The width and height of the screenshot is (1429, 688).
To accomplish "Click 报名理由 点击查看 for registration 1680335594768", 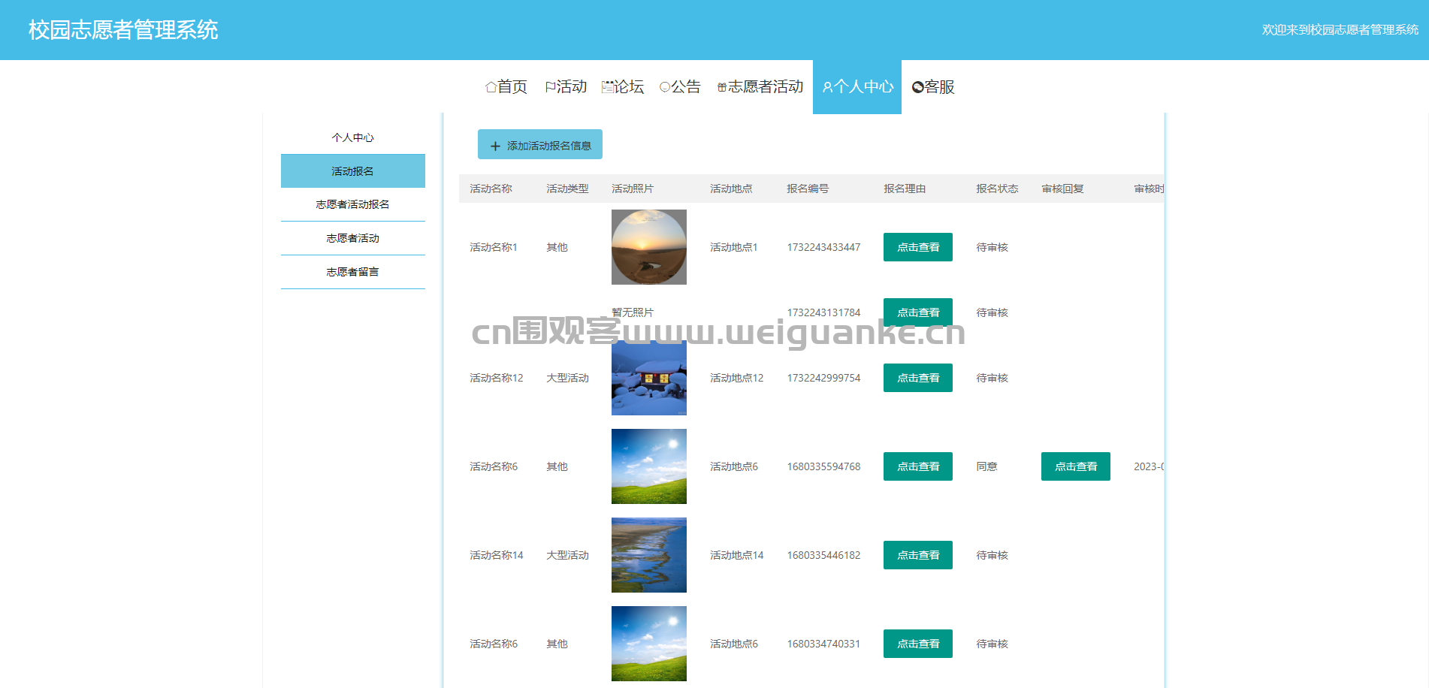I will [918, 466].
